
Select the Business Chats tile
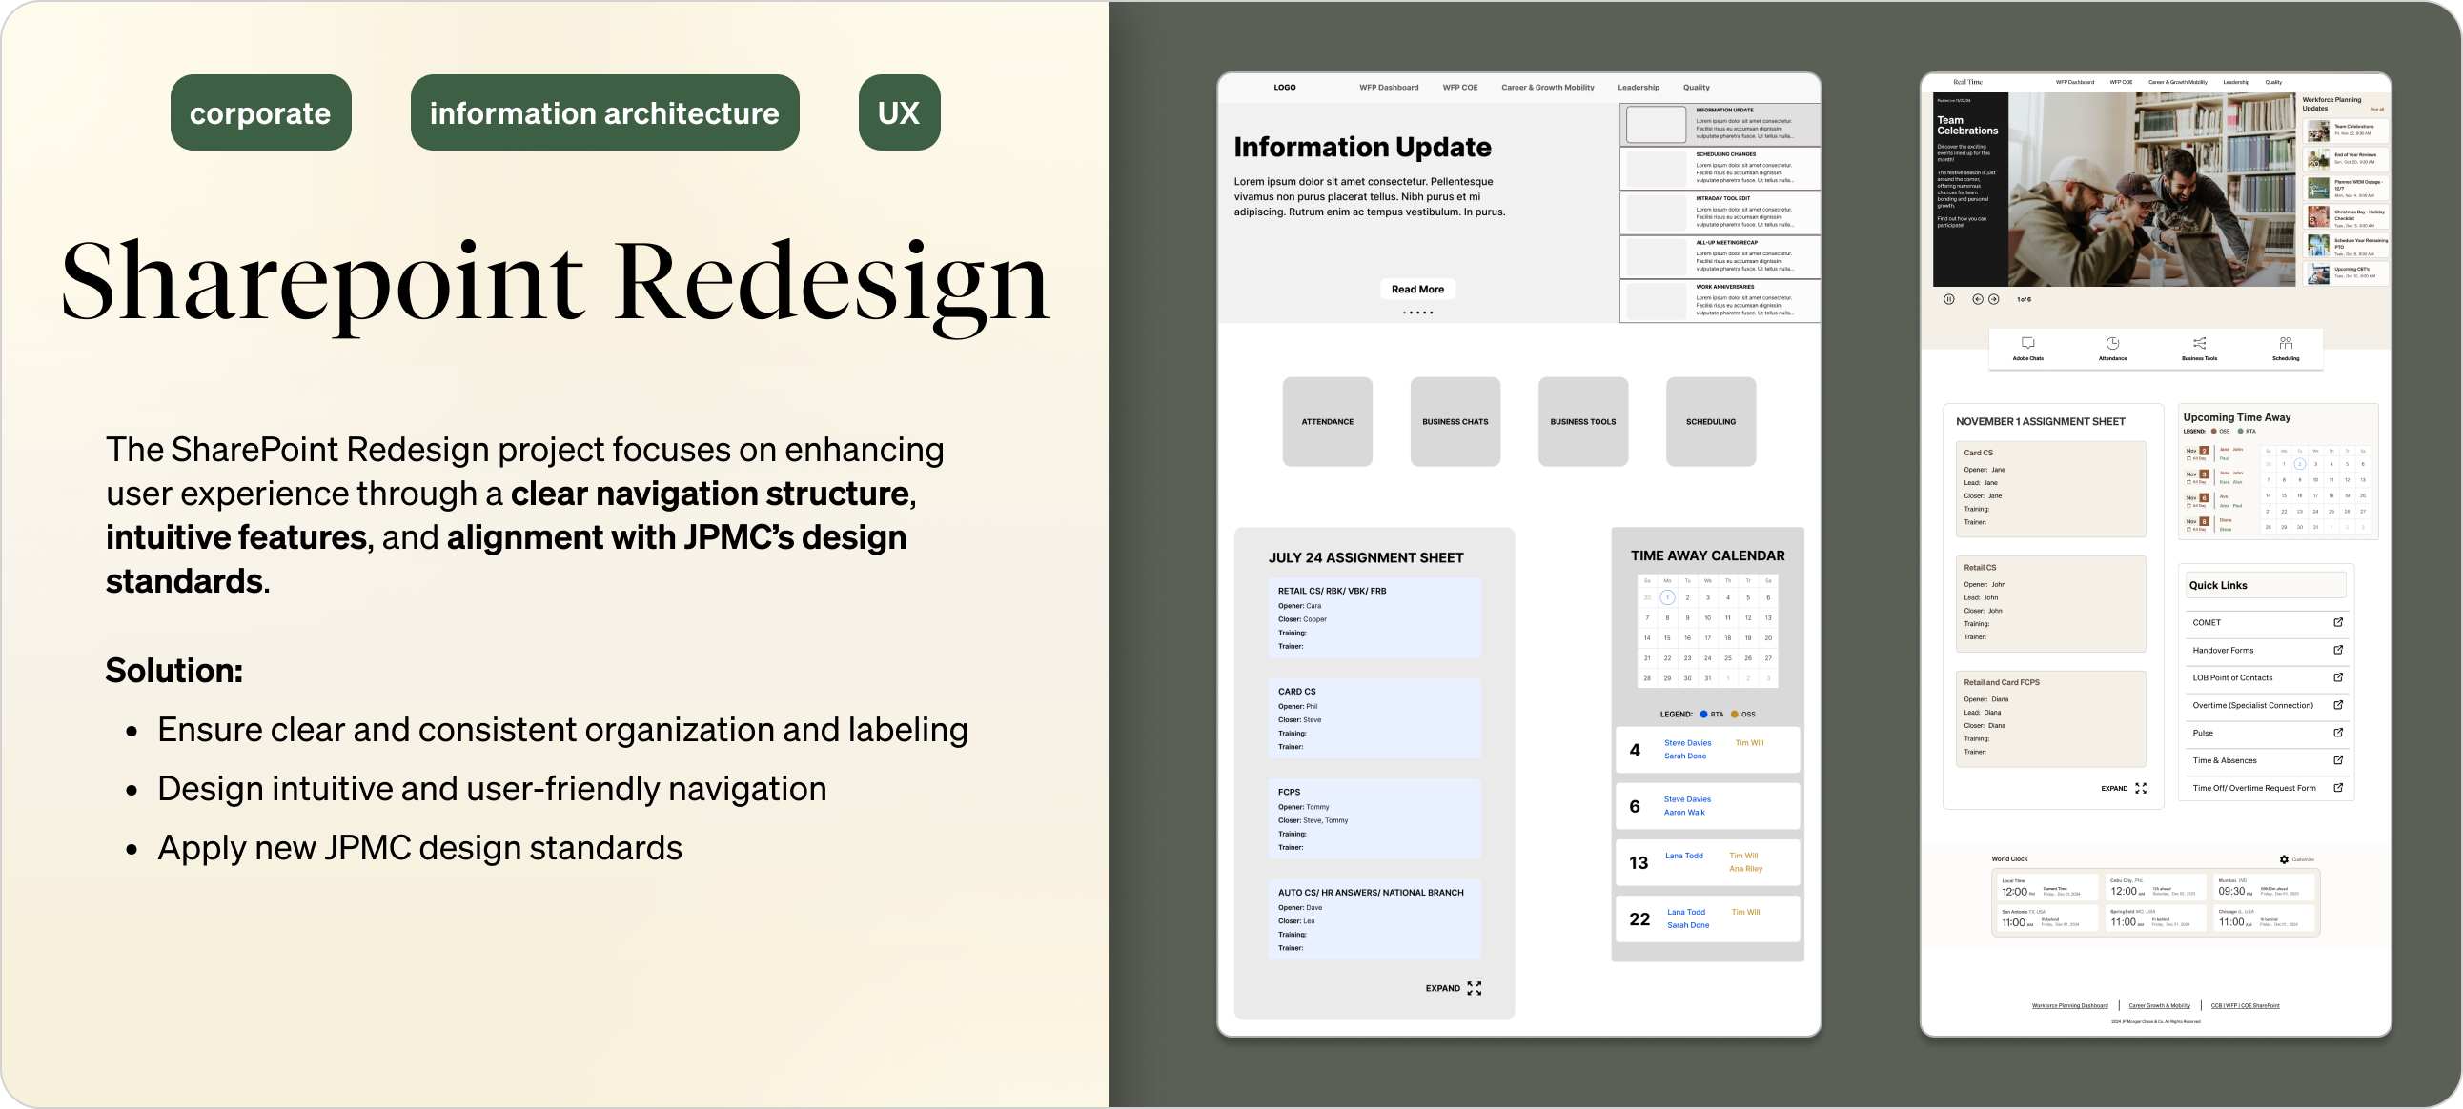point(1455,422)
